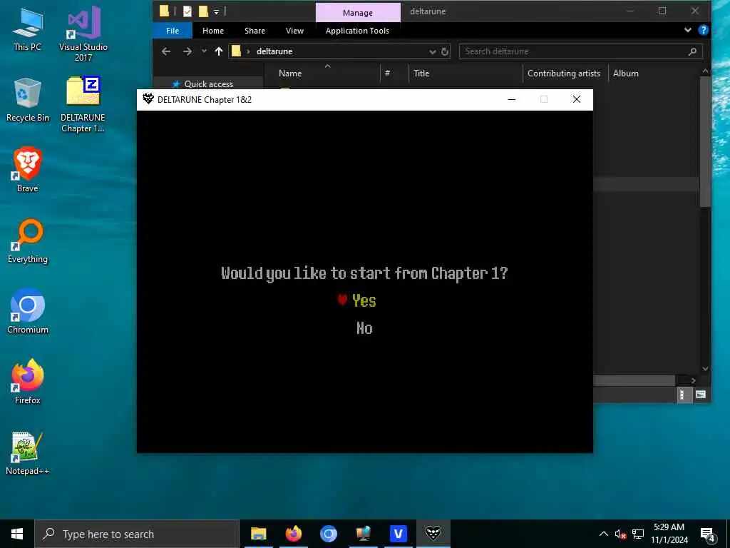
Task: Sort by Album column header
Action: pyautogui.click(x=625, y=73)
